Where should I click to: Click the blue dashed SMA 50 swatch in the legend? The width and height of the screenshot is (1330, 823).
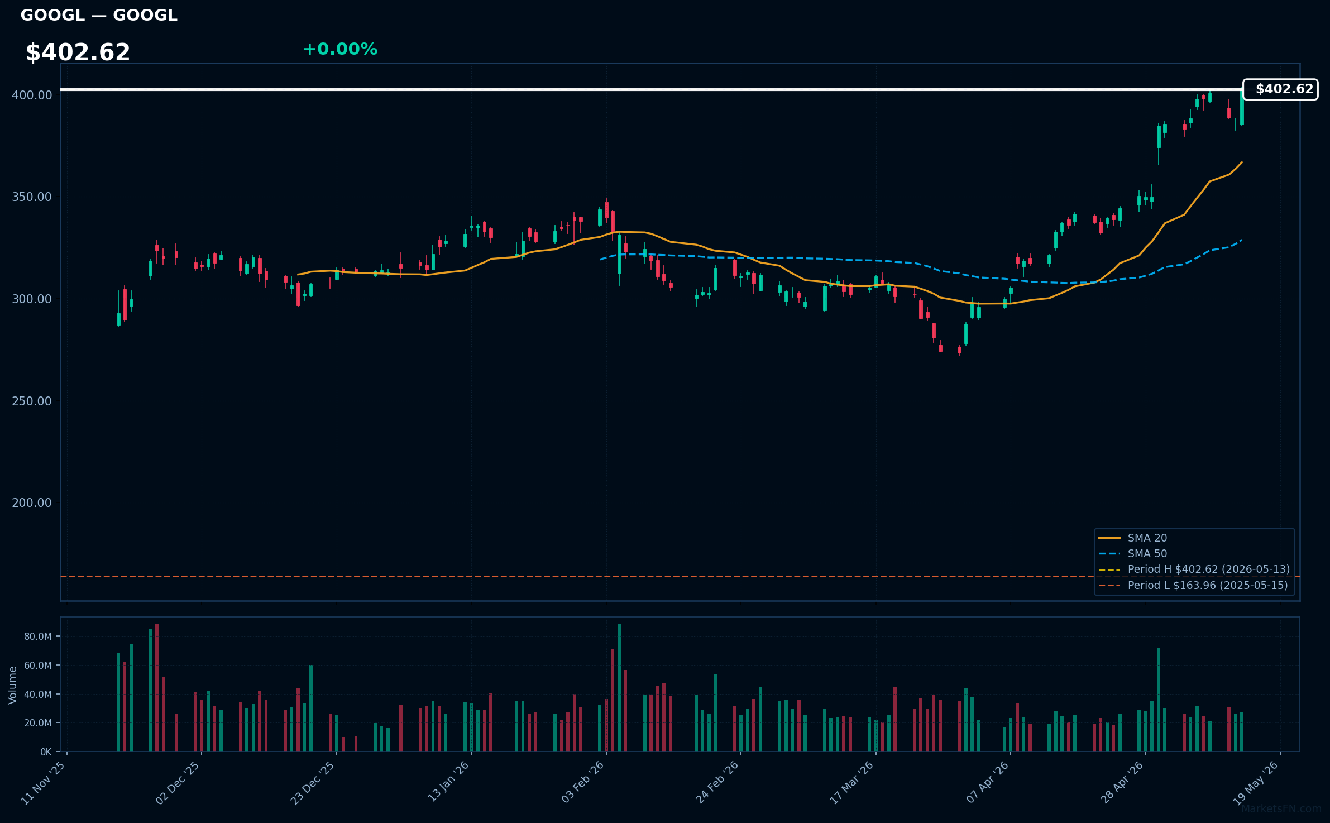(1109, 554)
